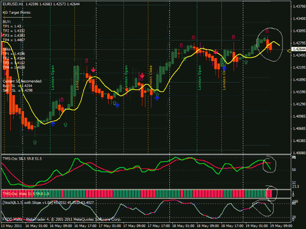The image size is (306, 229).
Task: Click the 'TP2 = 1.4332' buy target
Action: click(14, 31)
